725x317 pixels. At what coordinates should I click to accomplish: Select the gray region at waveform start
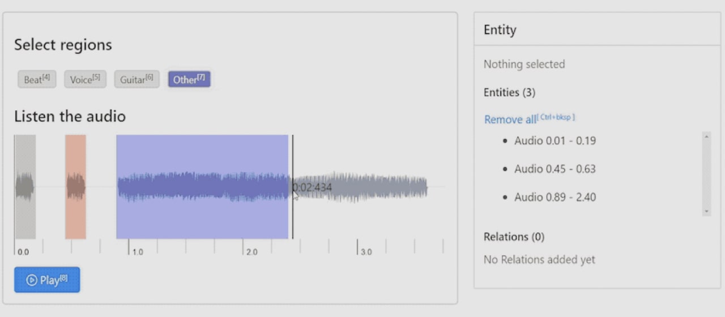coord(25,187)
